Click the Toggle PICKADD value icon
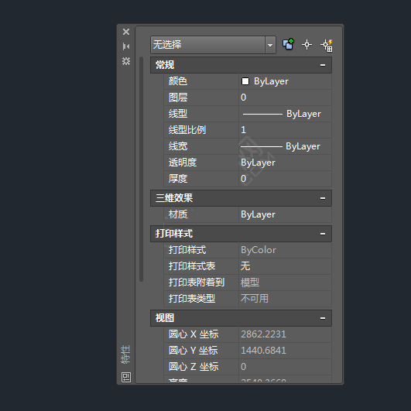The width and height of the screenshot is (411, 411). point(289,44)
